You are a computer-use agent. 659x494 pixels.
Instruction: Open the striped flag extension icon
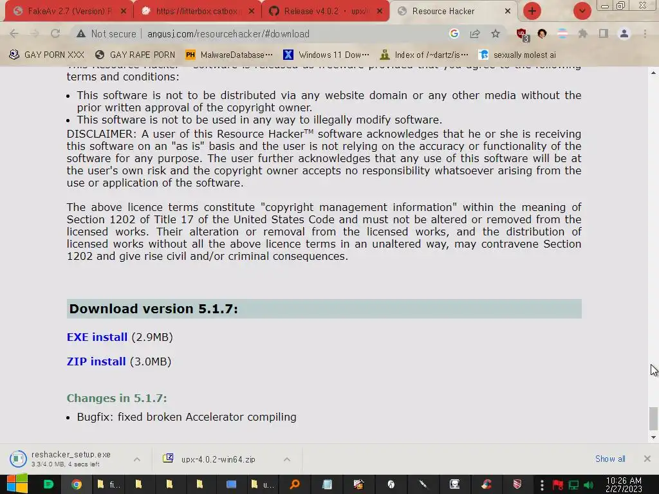(x=562, y=33)
